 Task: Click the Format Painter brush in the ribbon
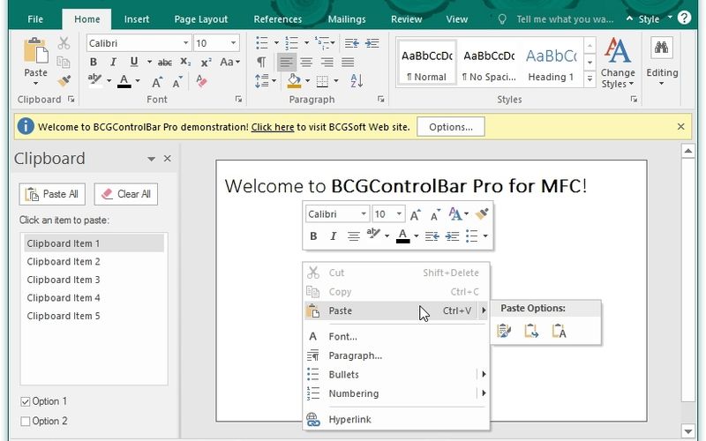64,80
